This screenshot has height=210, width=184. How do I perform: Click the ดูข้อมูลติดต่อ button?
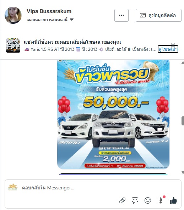coord(158,15)
